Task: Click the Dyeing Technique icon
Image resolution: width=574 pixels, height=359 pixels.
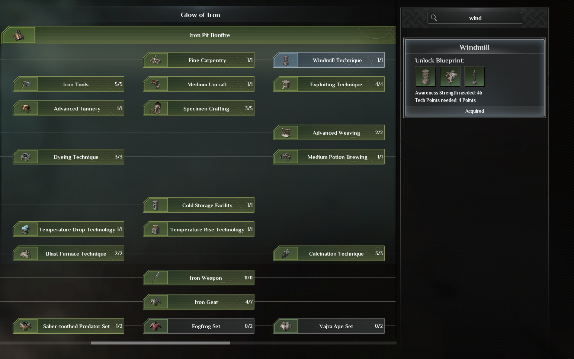Action: (x=25, y=157)
